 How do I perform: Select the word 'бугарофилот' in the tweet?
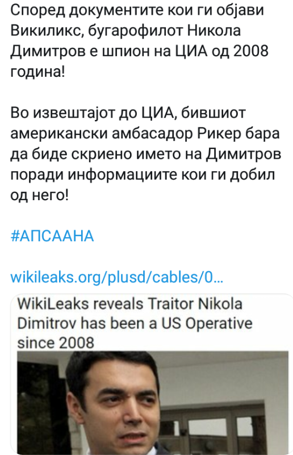point(135,31)
